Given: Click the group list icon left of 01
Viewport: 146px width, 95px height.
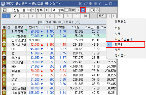Looking at the screenshot, I should (4, 10).
